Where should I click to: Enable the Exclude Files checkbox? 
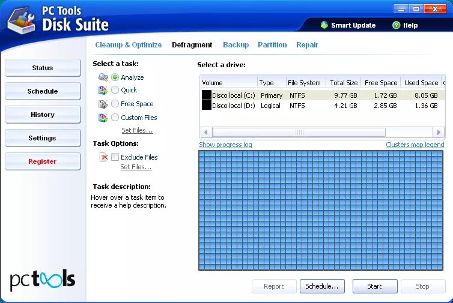pos(115,157)
